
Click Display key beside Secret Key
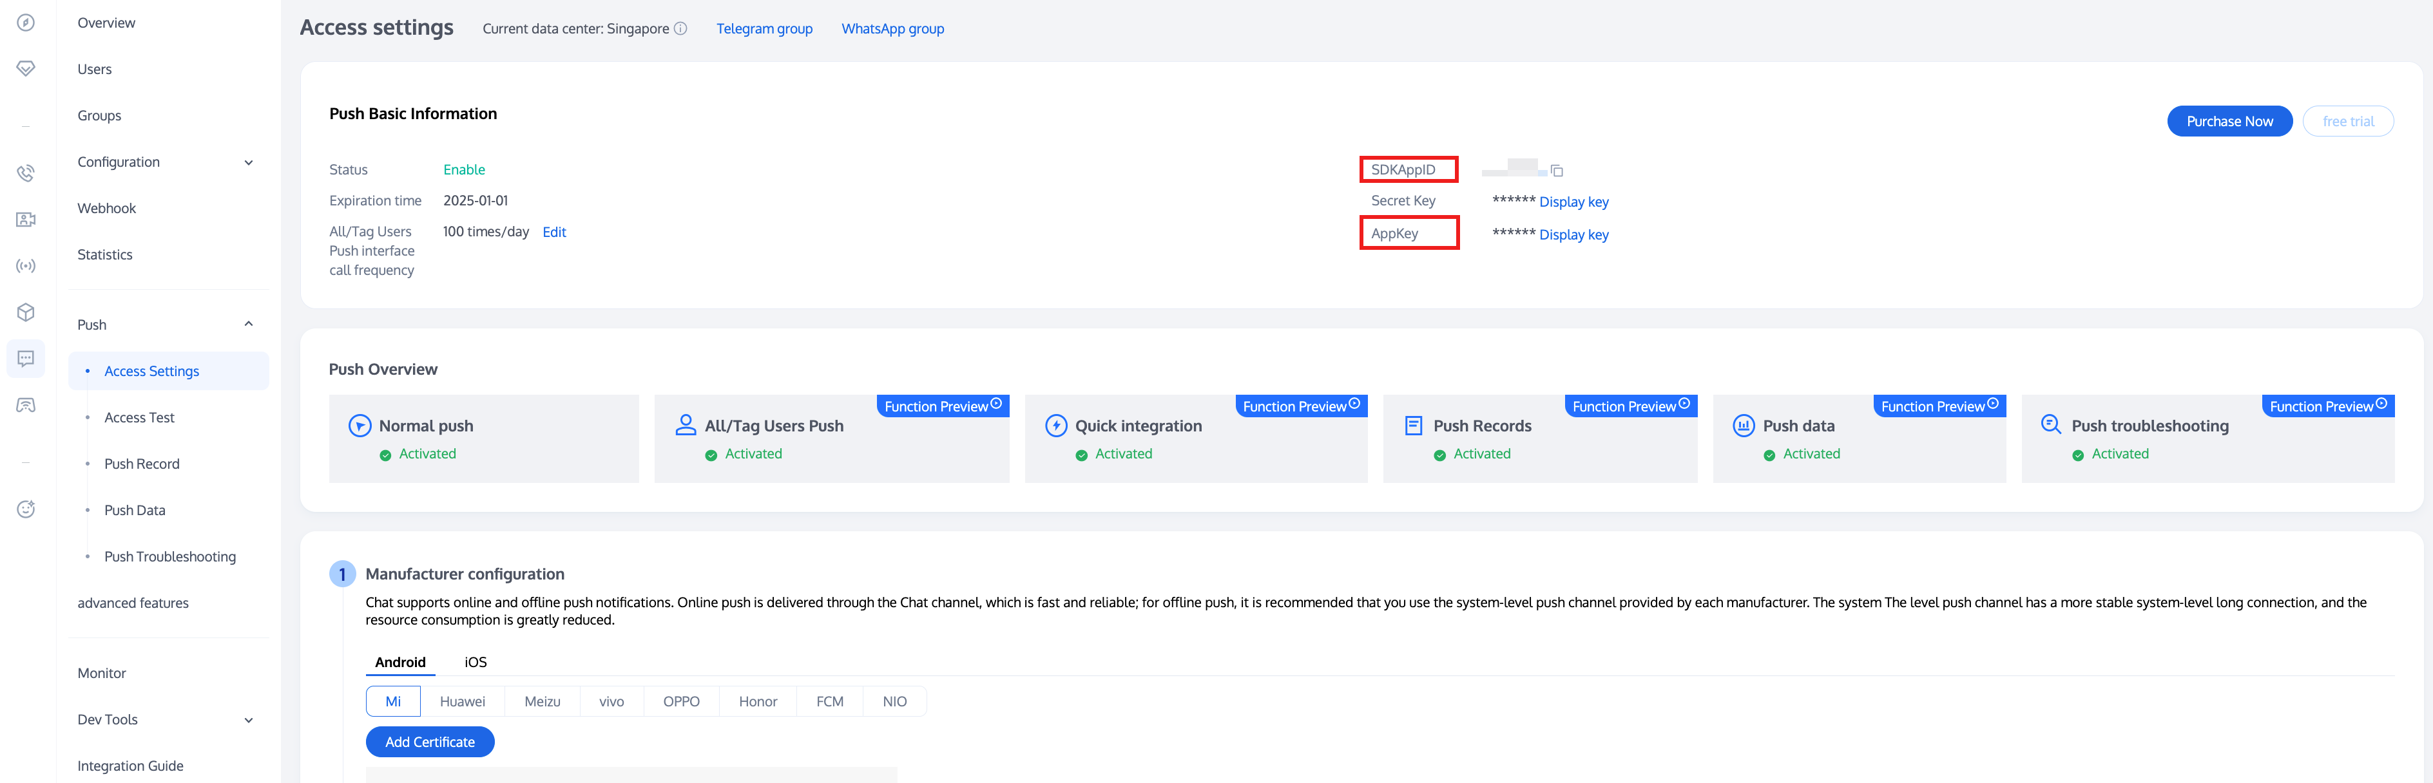tap(1573, 202)
